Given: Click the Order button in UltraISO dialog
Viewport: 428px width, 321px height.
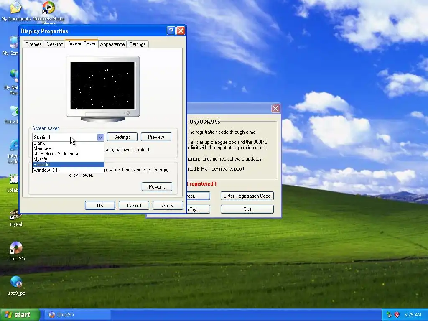Looking at the screenshot, I should click(199, 196).
